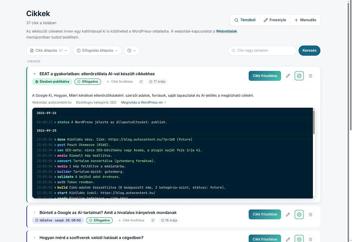The width and height of the screenshot is (352, 242).
Task: Click the Elfogadva badge on EEAT article
Action: 87,82
